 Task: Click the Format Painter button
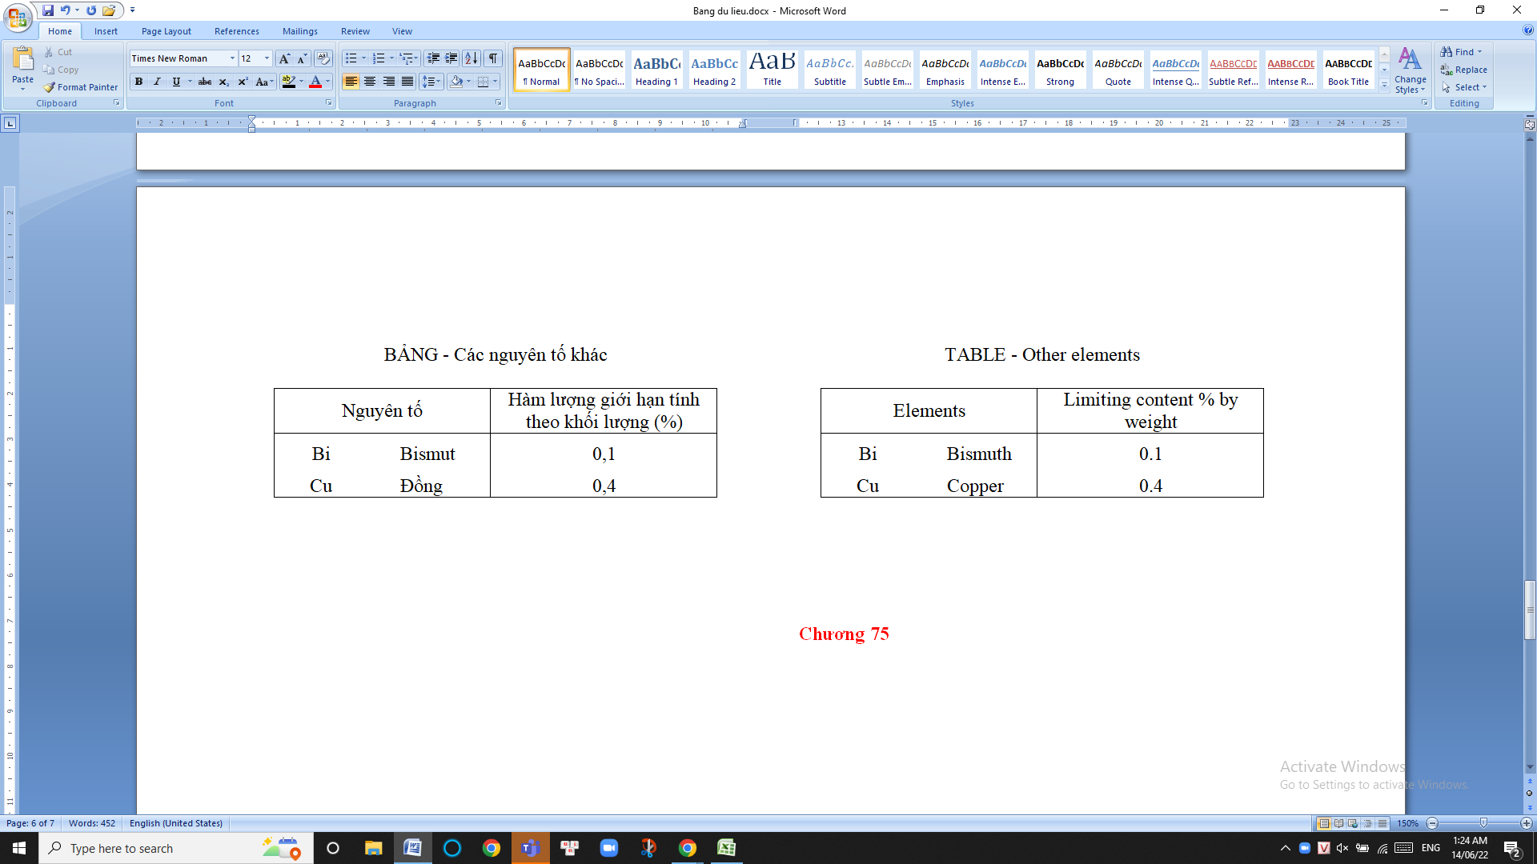pyautogui.click(x=80, y=87)
